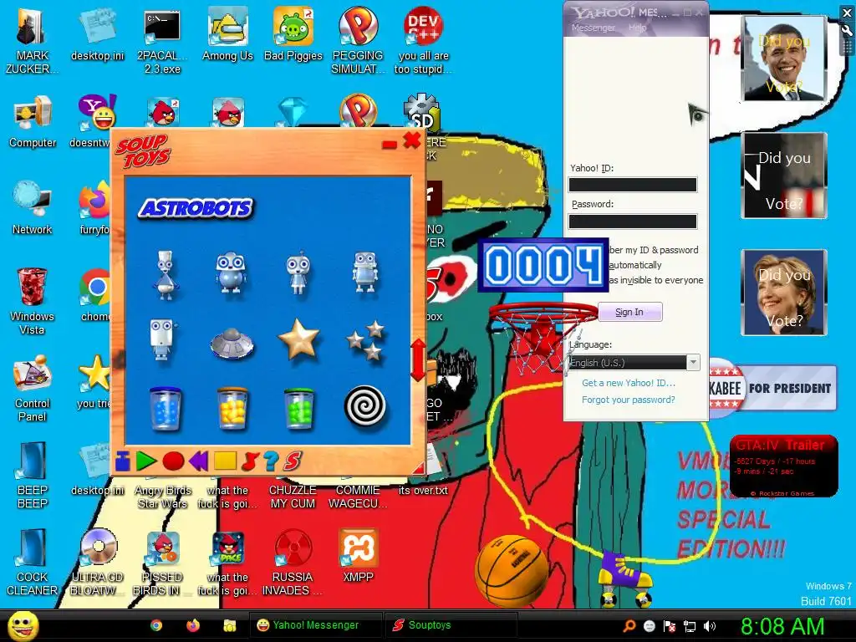Screen dimensions: 856x642
Task: Click the red vertical scroll arrow in Souptoys
Action: coord(418,359)
